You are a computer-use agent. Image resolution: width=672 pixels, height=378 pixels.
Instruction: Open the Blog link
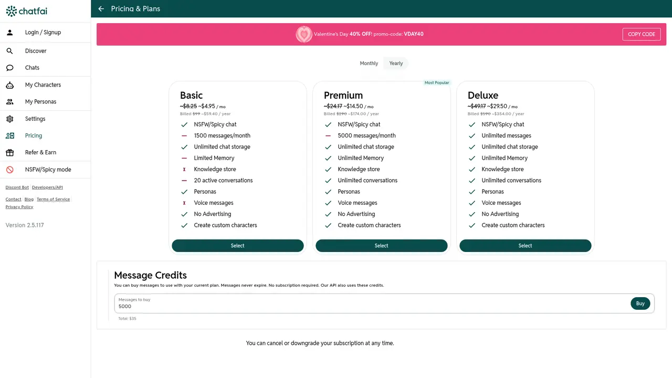(29, 199)
